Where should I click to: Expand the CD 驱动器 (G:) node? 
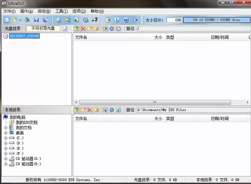point(6,159)
